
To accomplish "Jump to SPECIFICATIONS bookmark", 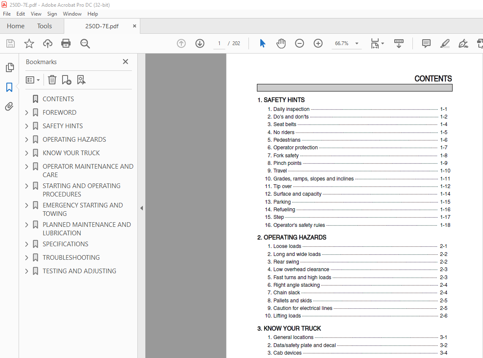I will 65,244.
